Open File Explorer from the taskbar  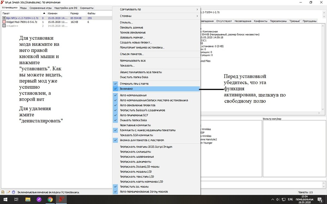coord(28,199)
